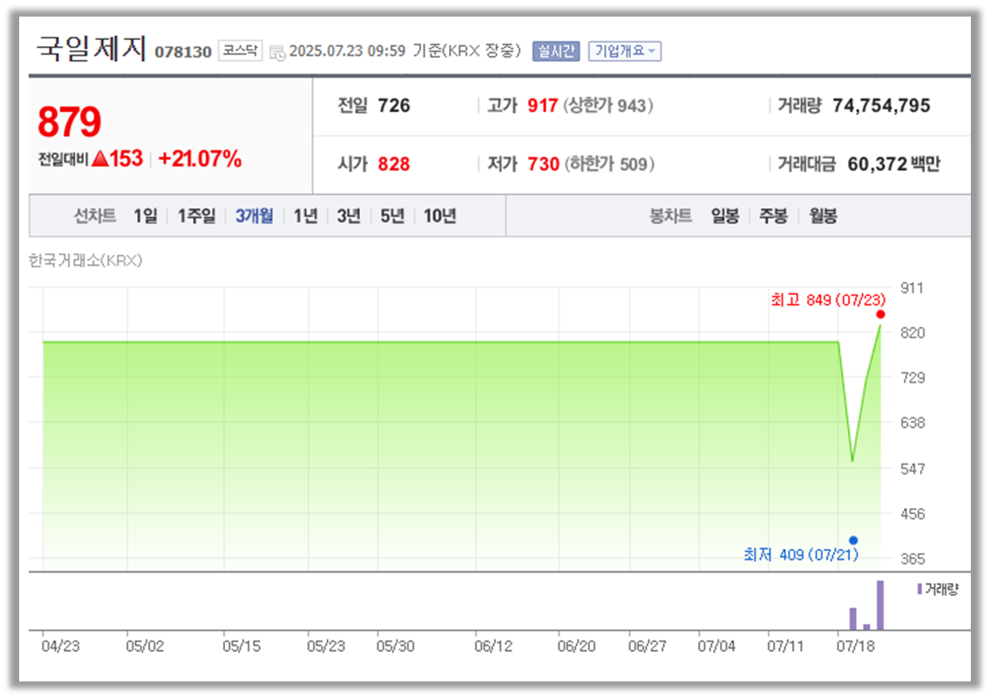Click the 820 price axis label

912,333
